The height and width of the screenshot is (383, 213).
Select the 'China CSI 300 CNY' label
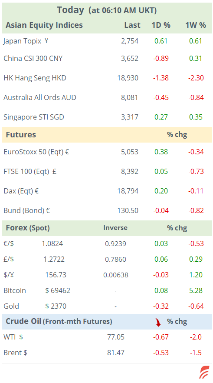pyautogui.click(x=33, y=58)
